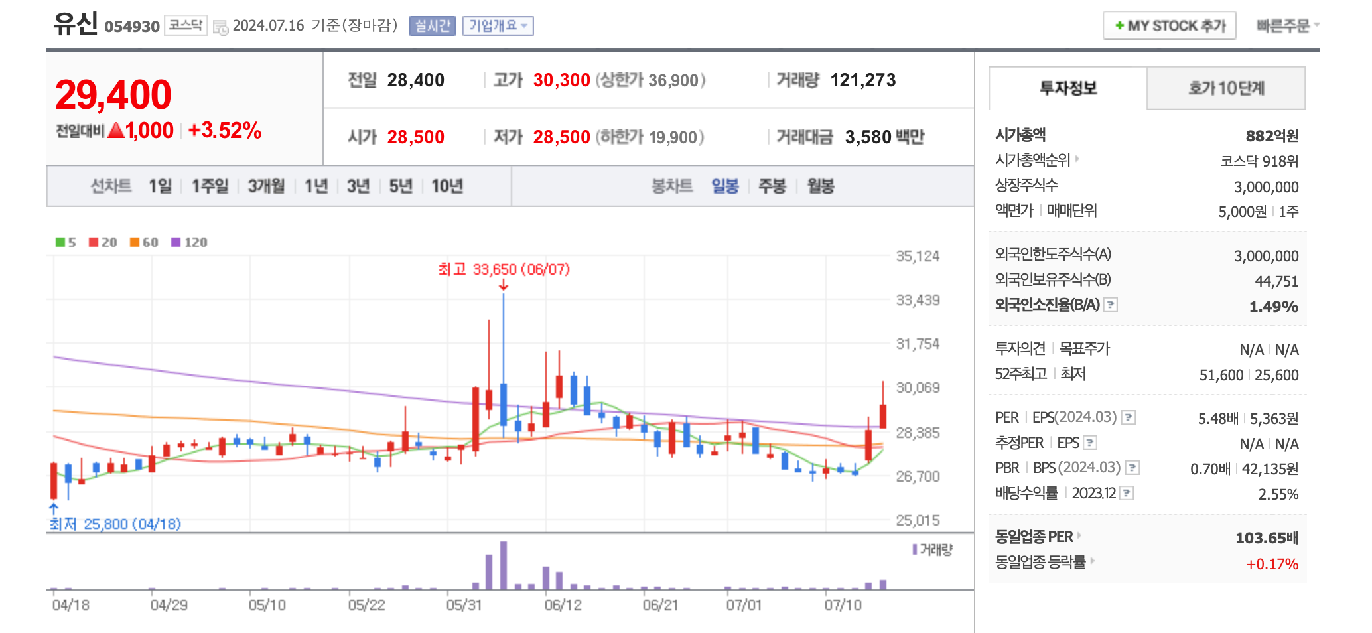
Task: Open the 기업개요 dropdown
Action: [498, 25]
